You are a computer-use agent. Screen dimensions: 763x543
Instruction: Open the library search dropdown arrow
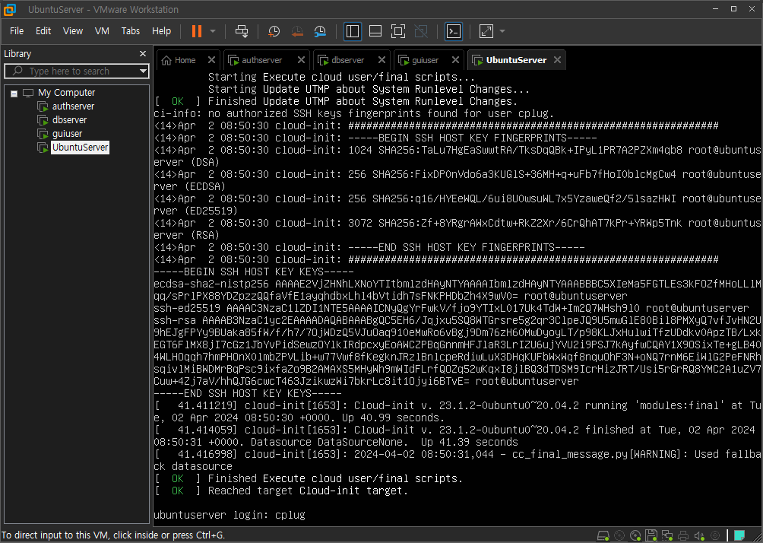point(143,71)
